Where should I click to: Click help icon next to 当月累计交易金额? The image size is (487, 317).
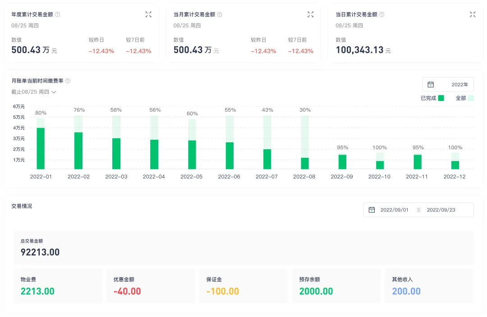[220, 14]
